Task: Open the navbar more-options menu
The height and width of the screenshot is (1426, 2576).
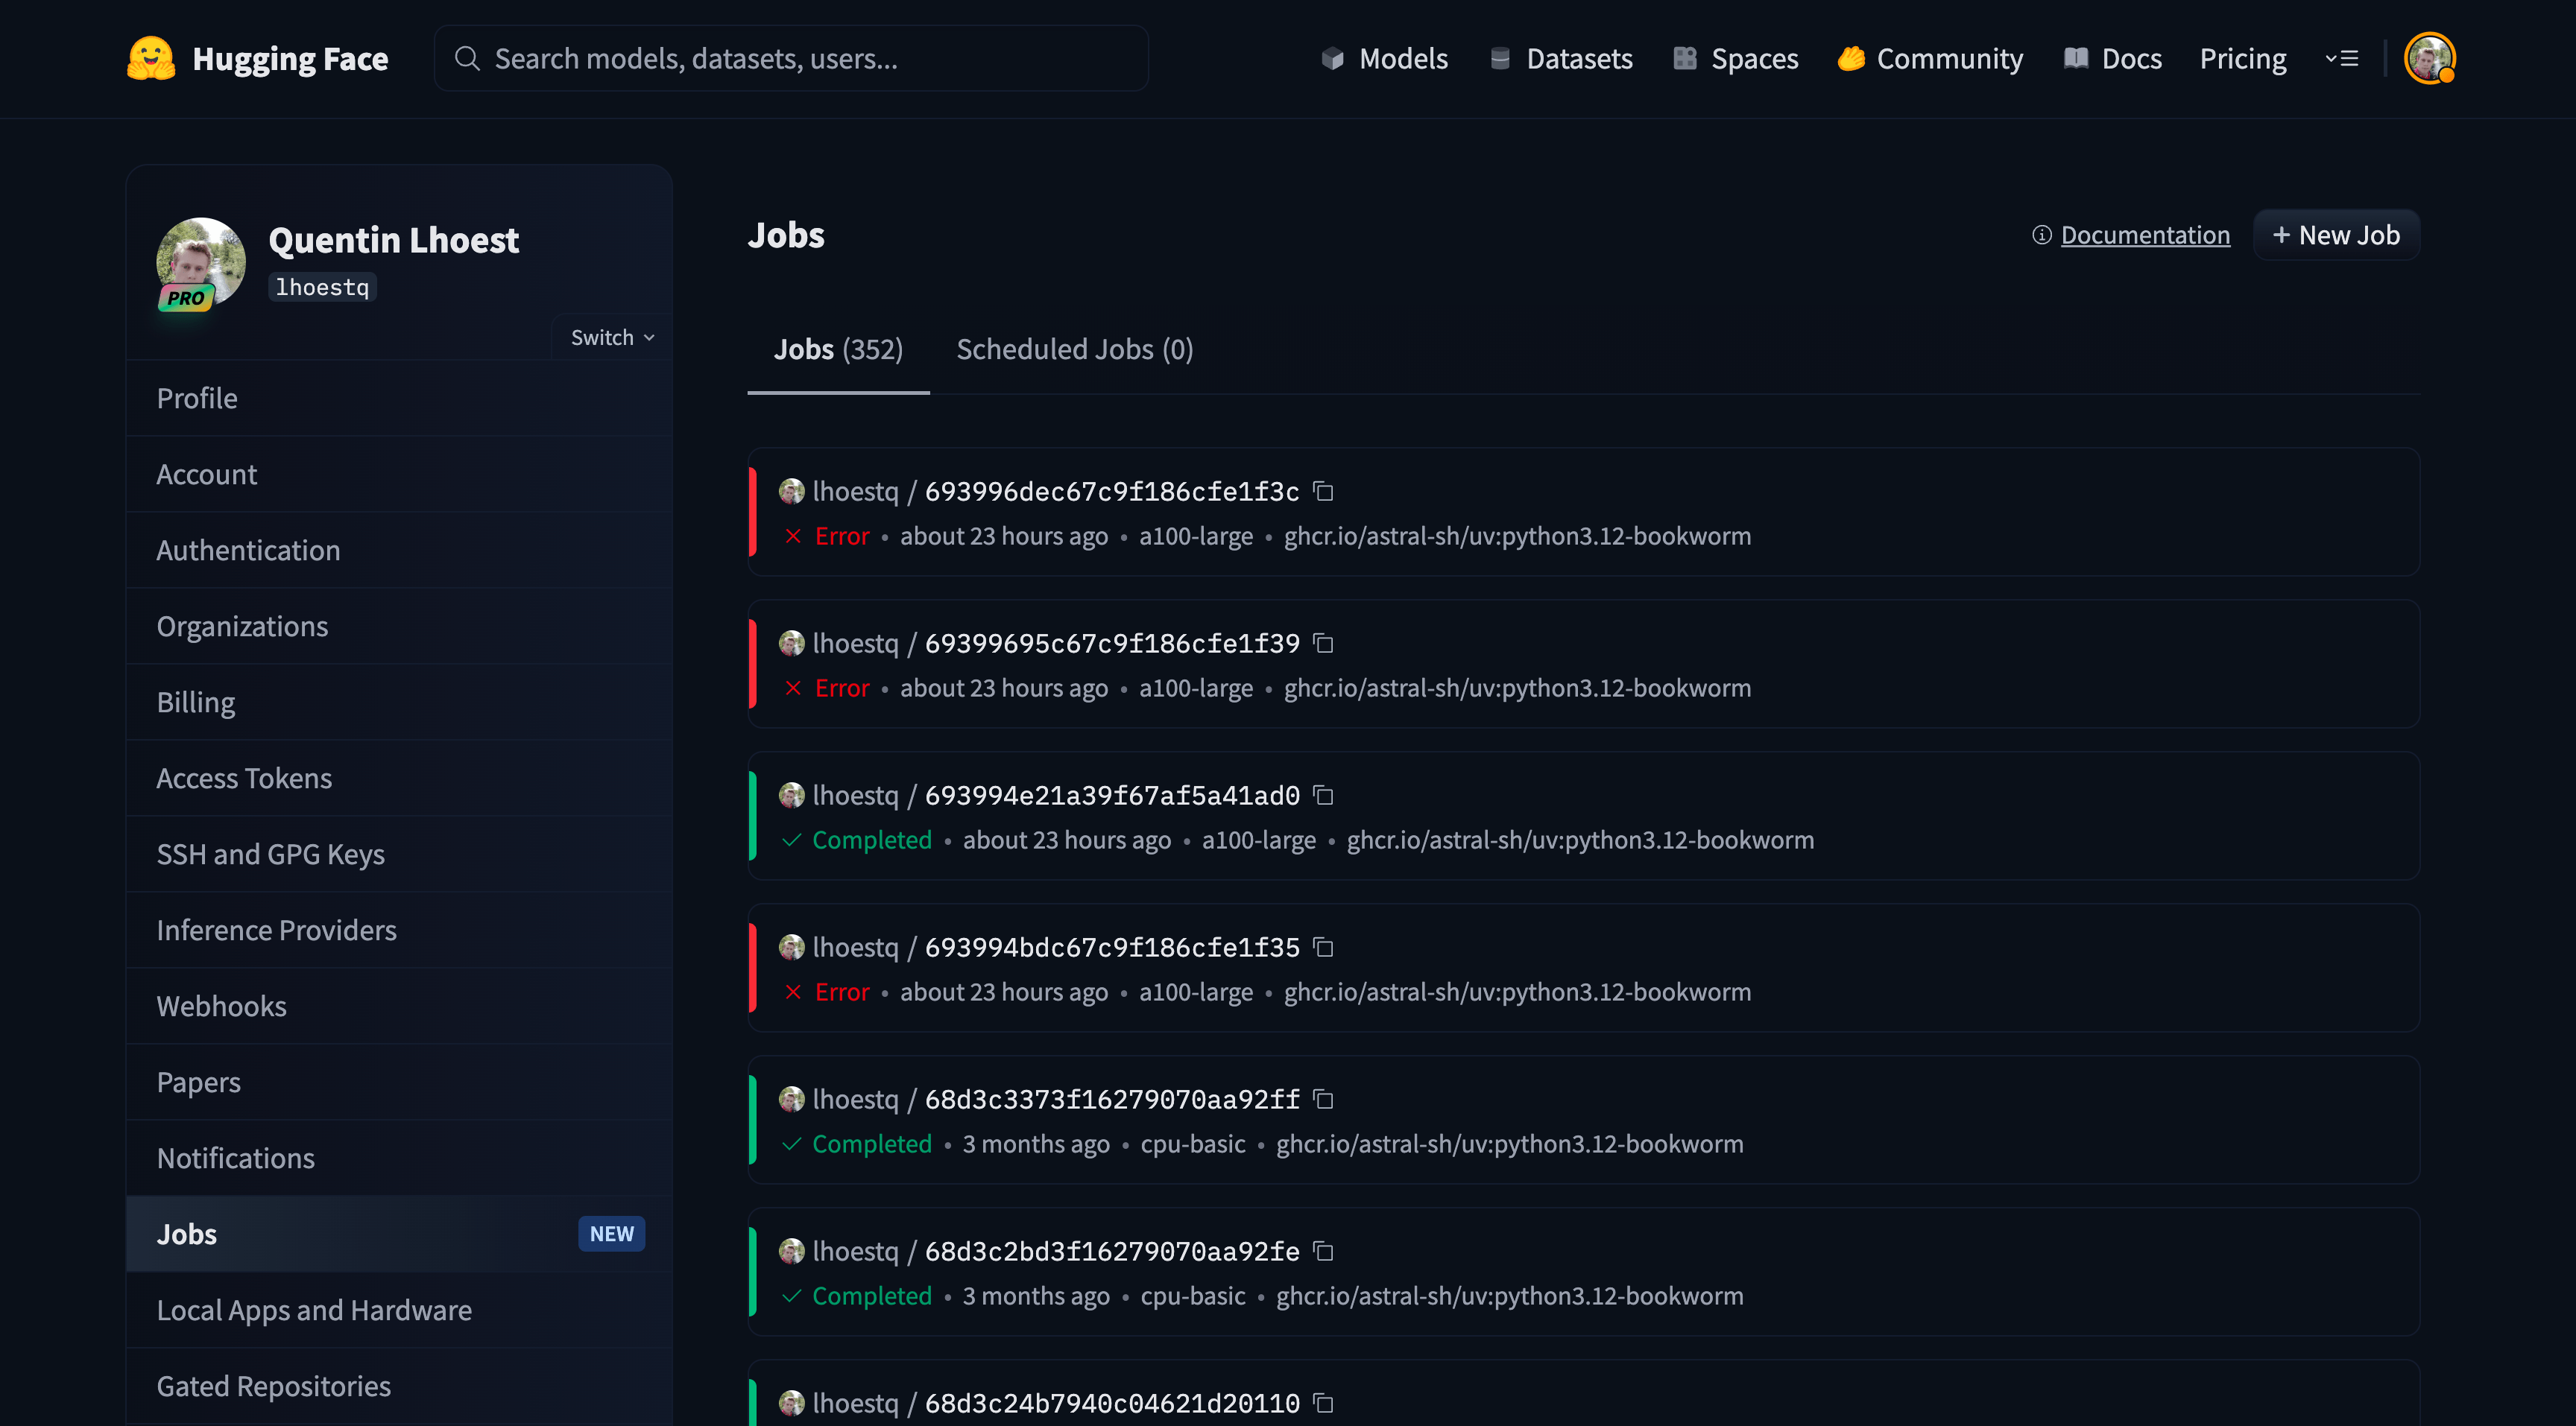Action: [x=2342, y=59]
